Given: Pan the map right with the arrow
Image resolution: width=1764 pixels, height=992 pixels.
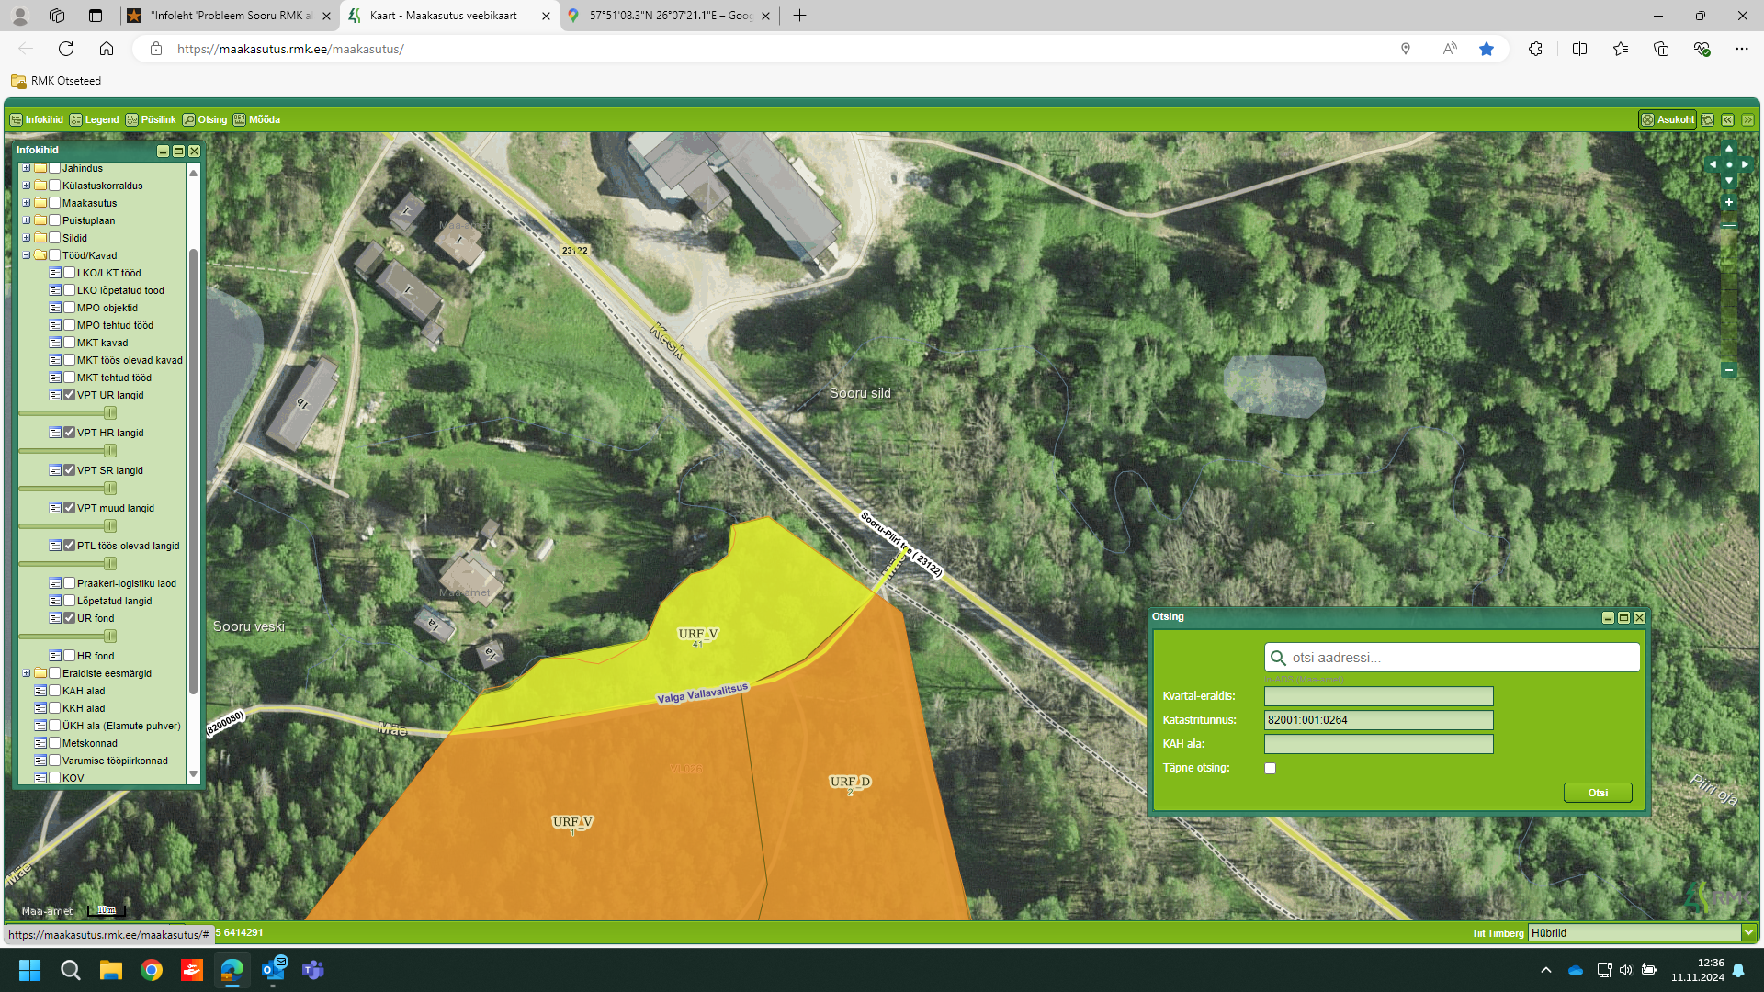Looking at the screenshot, I should [x=1745, y=164].
